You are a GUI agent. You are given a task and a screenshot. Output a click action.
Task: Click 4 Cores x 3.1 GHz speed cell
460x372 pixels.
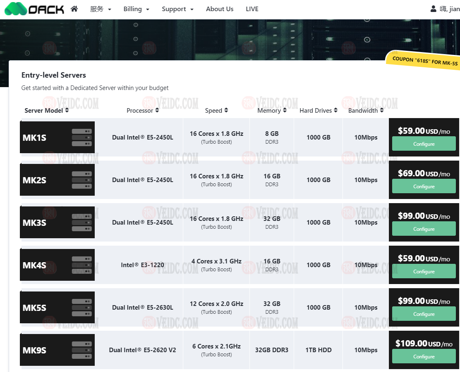[216, 265]
